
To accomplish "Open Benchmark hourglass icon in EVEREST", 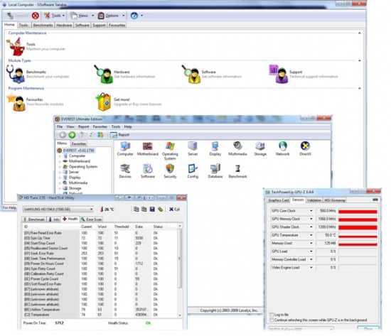I will point(237,169).
